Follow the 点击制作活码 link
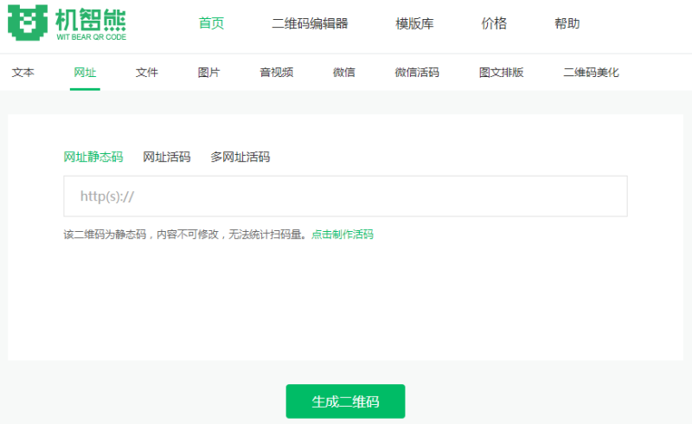Viewport: 692px width, 424px height. [343, 234]
